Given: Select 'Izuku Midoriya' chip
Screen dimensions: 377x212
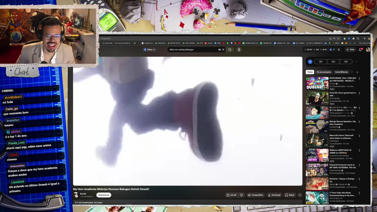Looking at the screenshot, I should coord(341,72).
